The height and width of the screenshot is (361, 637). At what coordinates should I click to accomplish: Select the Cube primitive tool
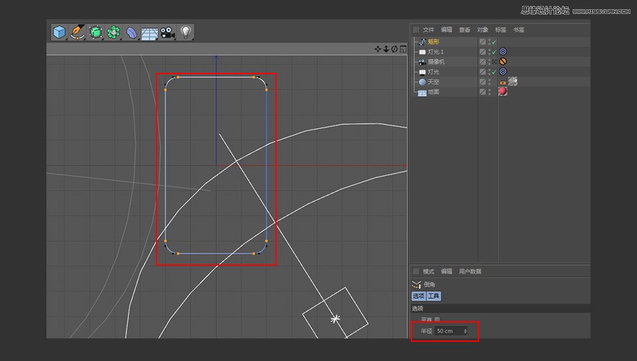59,32
